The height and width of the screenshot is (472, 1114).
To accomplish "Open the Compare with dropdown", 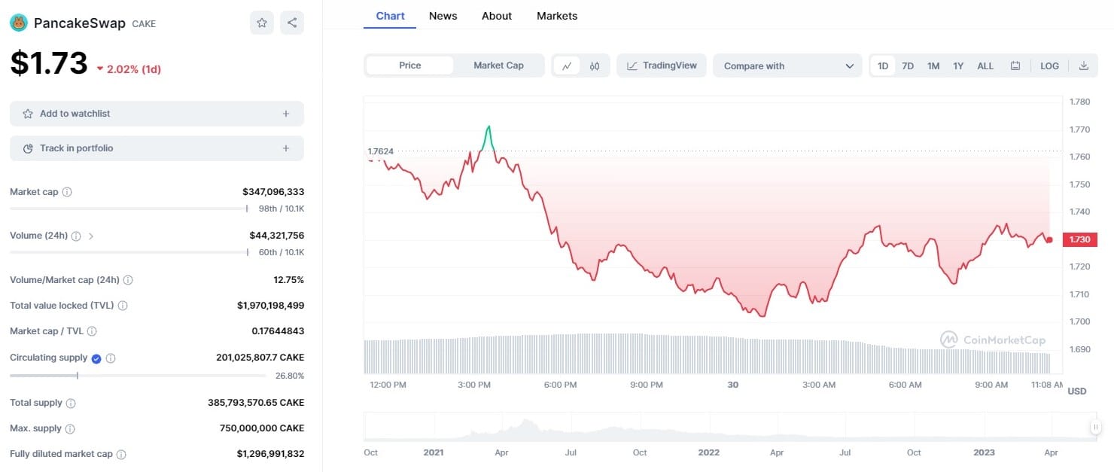I will [x=787, y=66].
